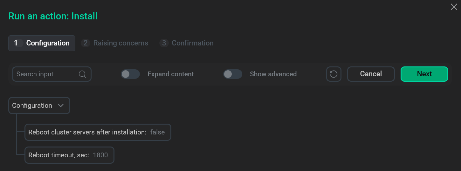Select the Configuration step tab
461x171 pixels.
[42, 43]
